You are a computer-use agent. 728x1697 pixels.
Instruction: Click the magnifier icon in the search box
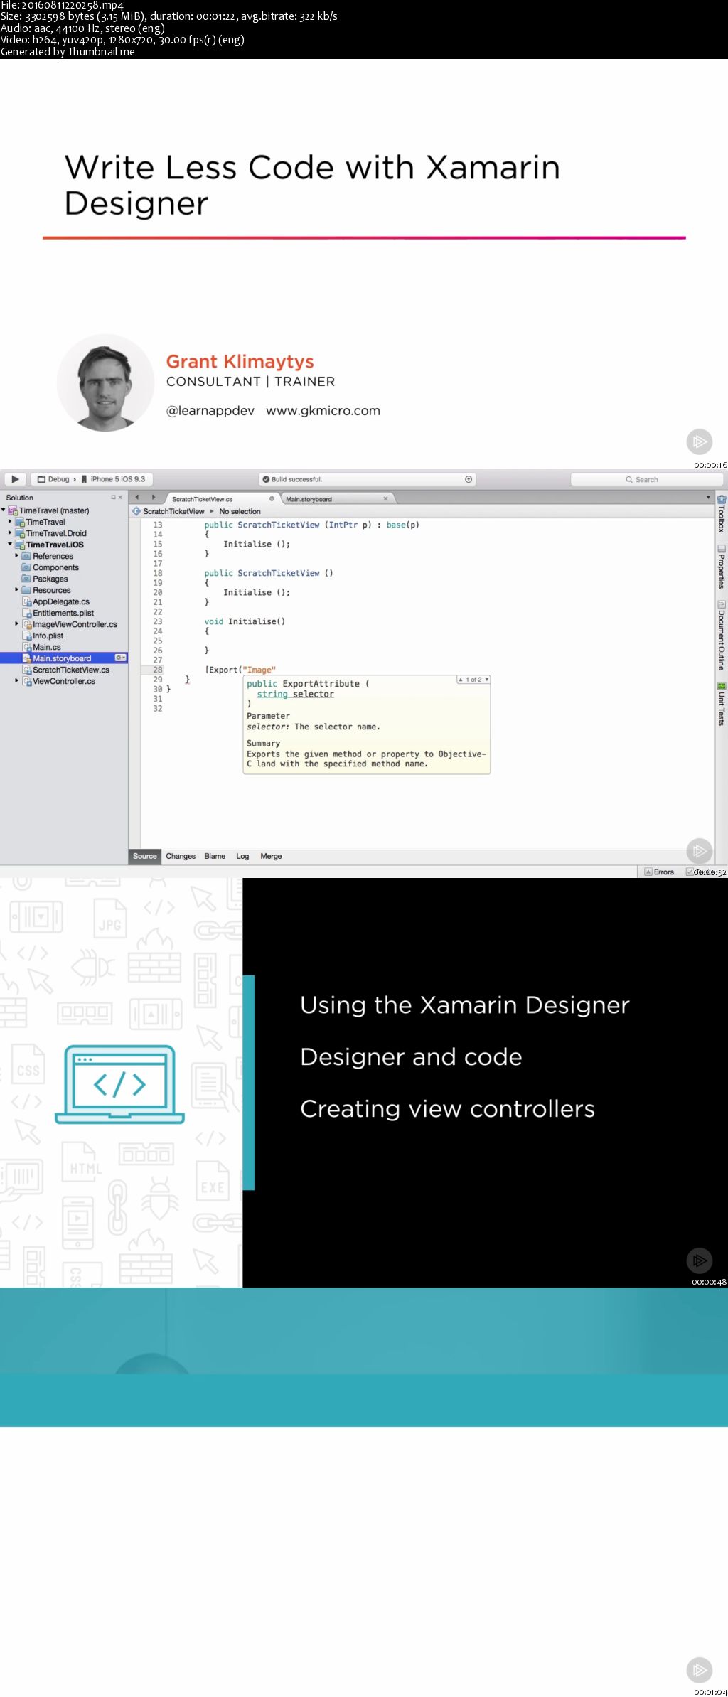629,480
